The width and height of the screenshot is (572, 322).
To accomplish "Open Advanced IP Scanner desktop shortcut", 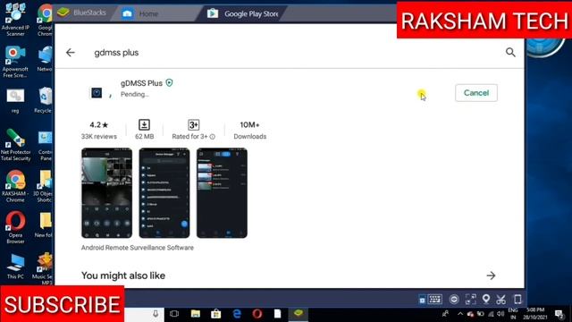I will click(15, 20).
